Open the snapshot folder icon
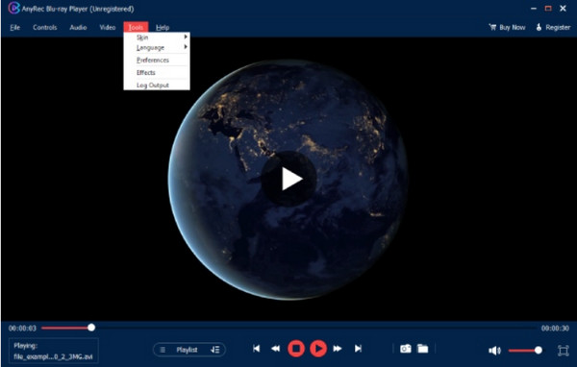 pos(422,348)
